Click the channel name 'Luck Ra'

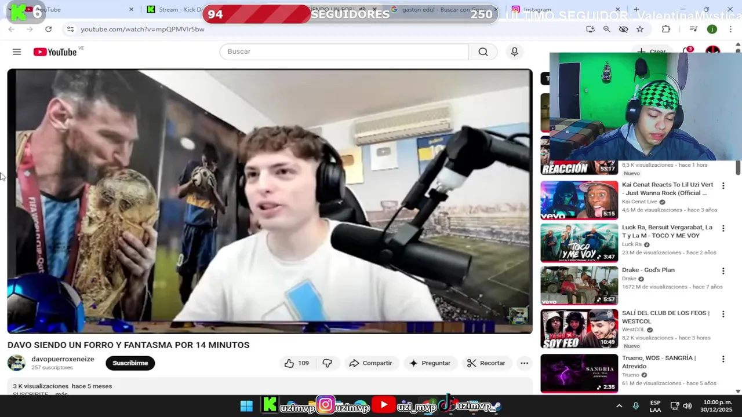(x=632, y=244)
